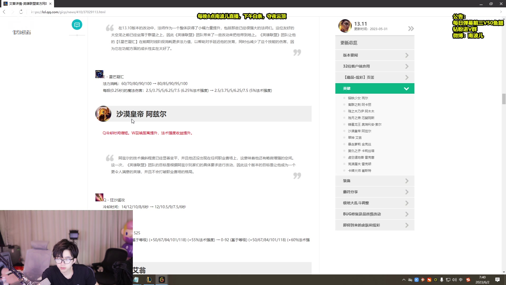Viewport: 506px width, 285px height.
Task: Jump to 铸星龙王 奥瑞利安·索尔 in sidebar
Action: point(365,125)
